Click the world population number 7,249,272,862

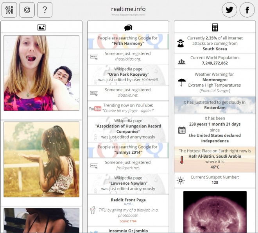pyautogui.click(x=215, y=63)
